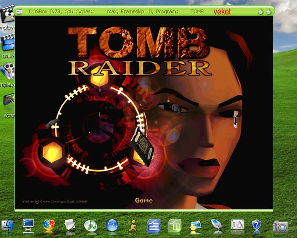Click the white Polaroid photo item beside Lara's eye

click(236, 122)
